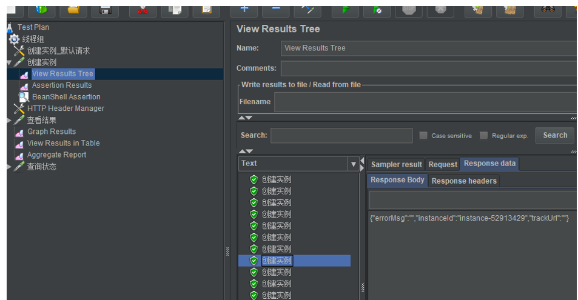Collapse the 创建实例 tree node arrow

(x=9, y=62)
